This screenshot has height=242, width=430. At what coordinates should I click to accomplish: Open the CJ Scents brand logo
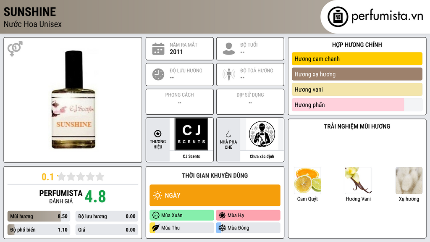(191, 134)
